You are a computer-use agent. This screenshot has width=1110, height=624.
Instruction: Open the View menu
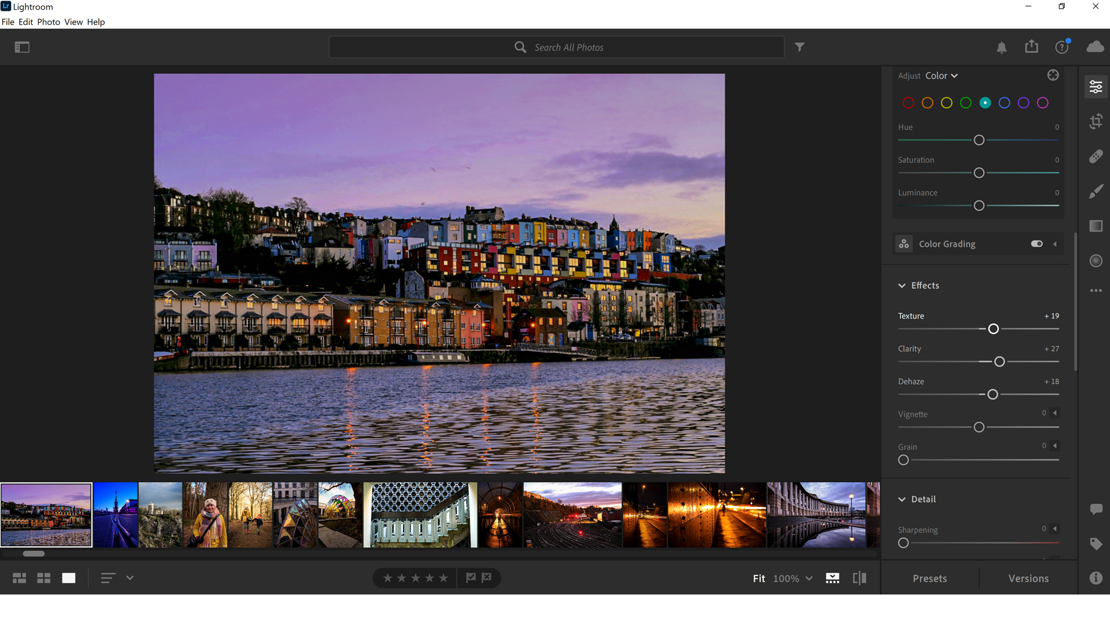point(73,22)
